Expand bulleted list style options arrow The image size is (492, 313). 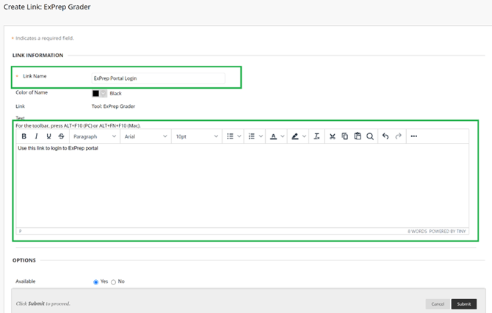[x=239, y=136]
